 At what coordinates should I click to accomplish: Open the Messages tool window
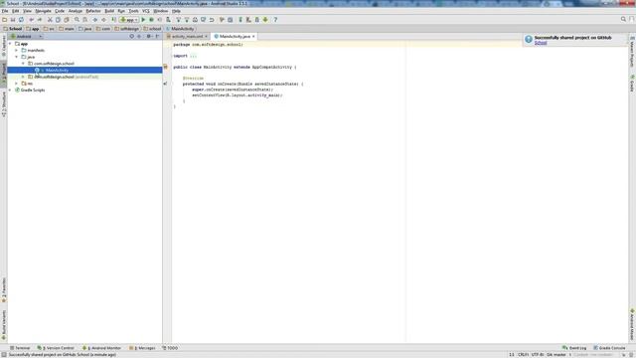(142, 348)
